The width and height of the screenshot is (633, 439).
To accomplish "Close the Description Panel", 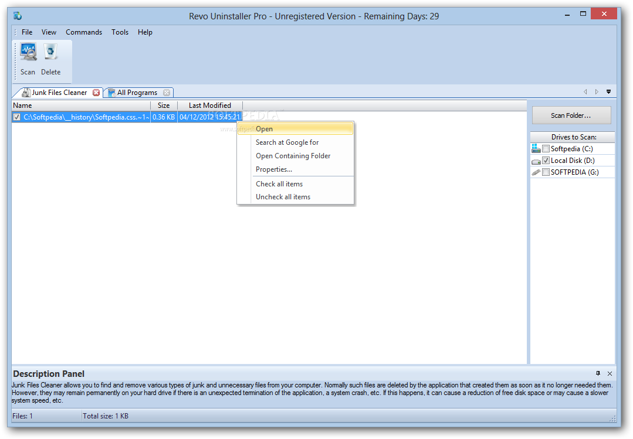I will tap(610, 373).
